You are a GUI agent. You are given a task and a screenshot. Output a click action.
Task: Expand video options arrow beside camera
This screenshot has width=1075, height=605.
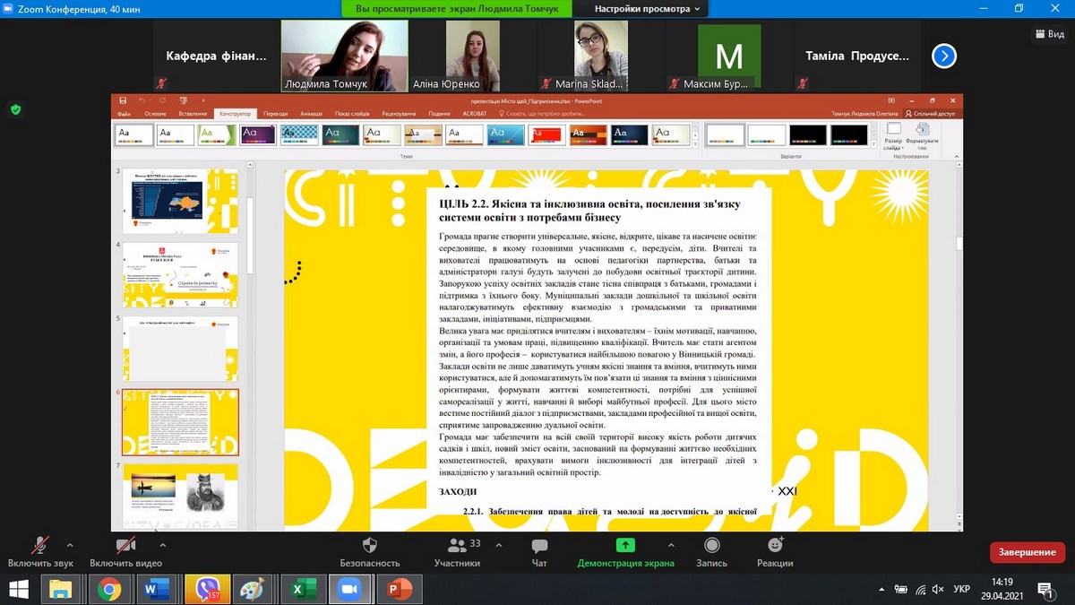click(x=156, y=544)
